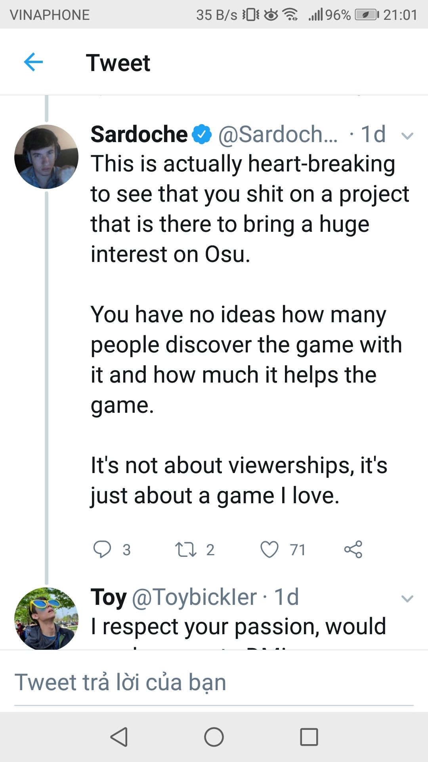Tap the reply field 'Tweet trả lời của bạn'
Image resolution: width=428 pixels, height=762 pixels.
pyautogui.click(x=214, y=683)
